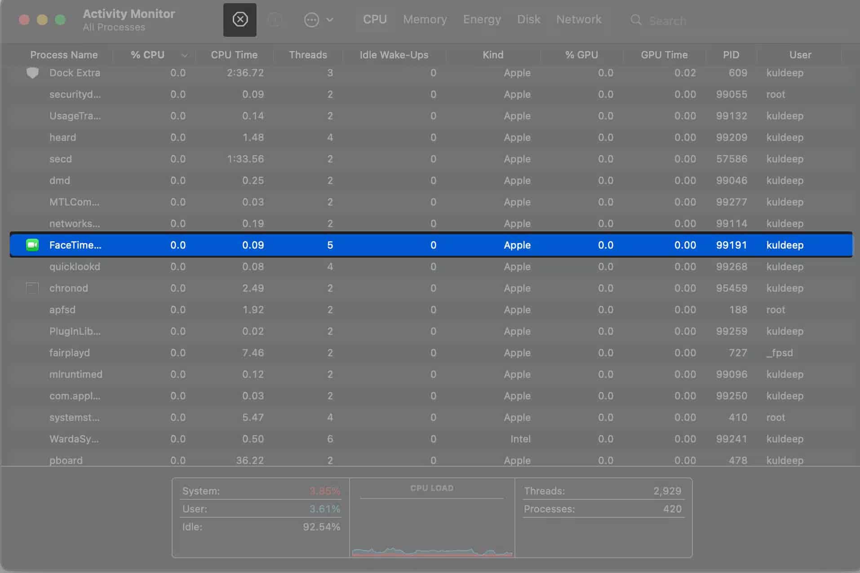Click the Stop process (X) toolbar button

[239, 20]
